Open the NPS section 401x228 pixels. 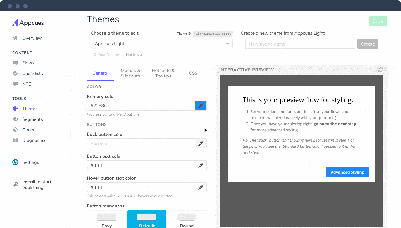[27, 84]
